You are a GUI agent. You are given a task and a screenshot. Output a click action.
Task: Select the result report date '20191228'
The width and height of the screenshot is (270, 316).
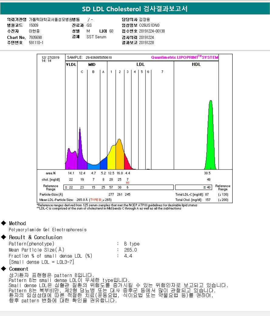click(x=146, y=43)
